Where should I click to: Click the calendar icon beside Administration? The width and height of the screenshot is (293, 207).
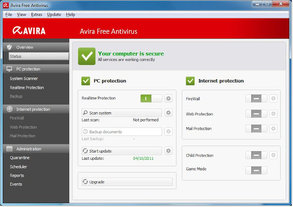pos(9,149)
